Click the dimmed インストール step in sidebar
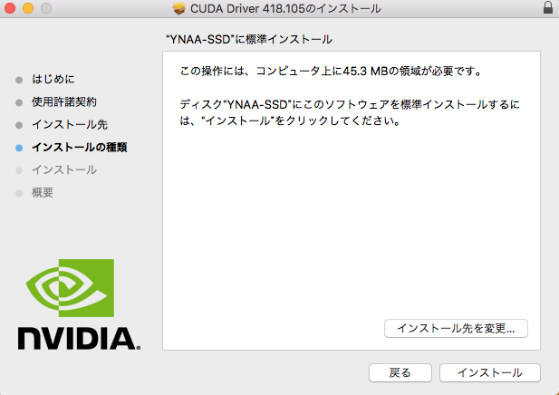 tap(64, 169)
